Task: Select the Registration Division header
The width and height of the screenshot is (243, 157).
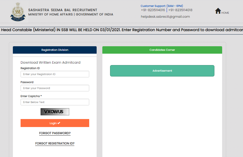Action: pyautogui.click(x=55, y=50)
